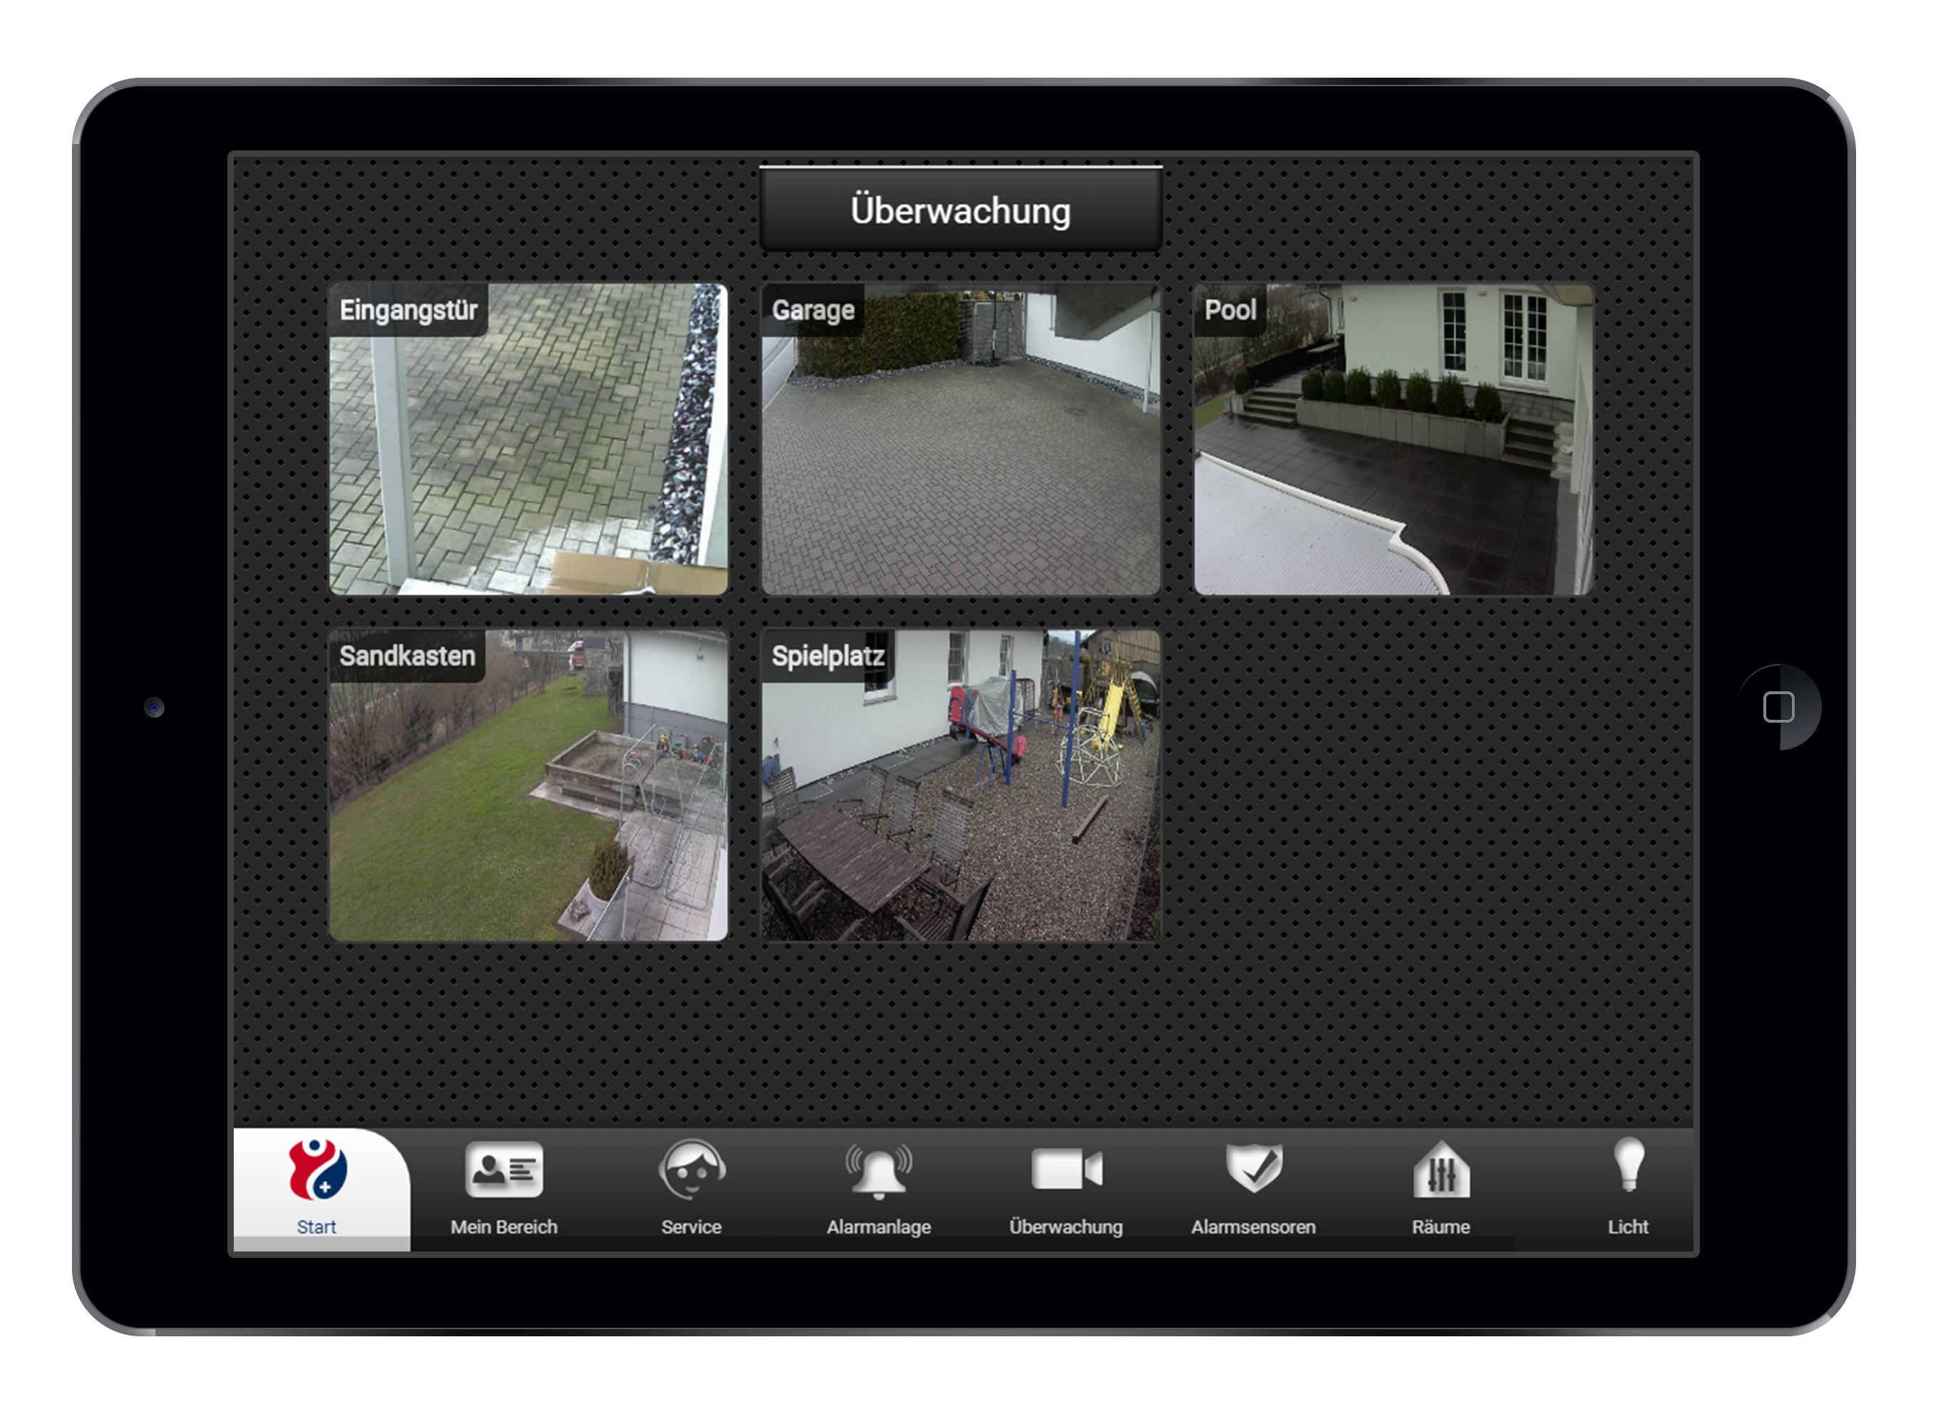This screenshot has width=1938, height=1409.
Task: Open Mein Bereich profile card icon
Action: (x=504, y=1170)
